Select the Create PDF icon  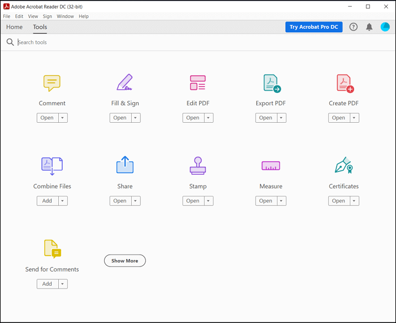click(344, 83)
